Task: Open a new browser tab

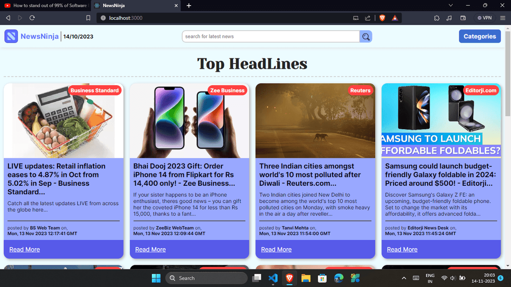Action: click(189, 6)
